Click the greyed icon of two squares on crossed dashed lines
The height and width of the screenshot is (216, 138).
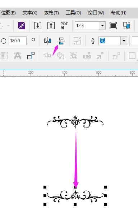[47, 56]
